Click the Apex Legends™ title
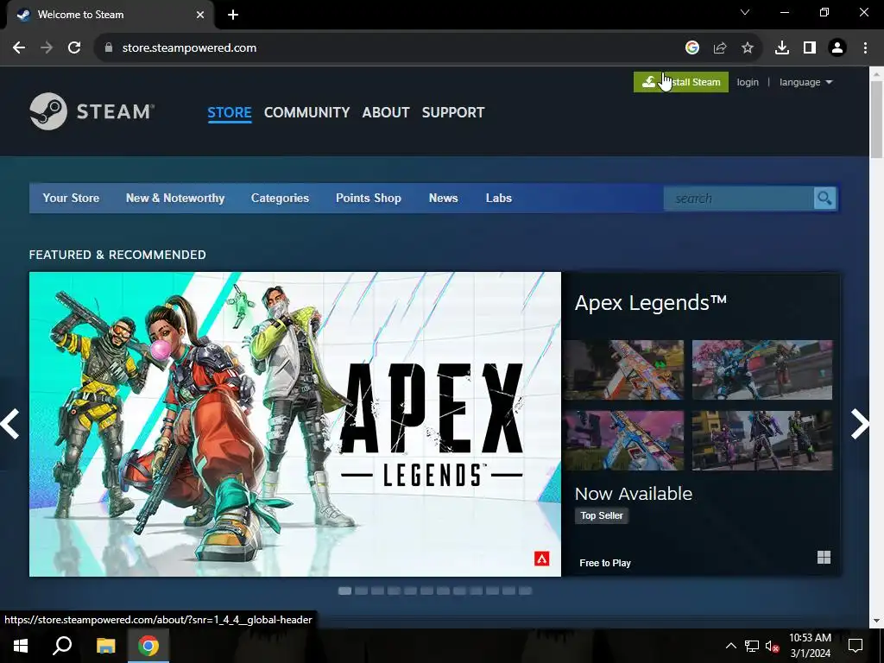884x663 pixels. [651, 303]
